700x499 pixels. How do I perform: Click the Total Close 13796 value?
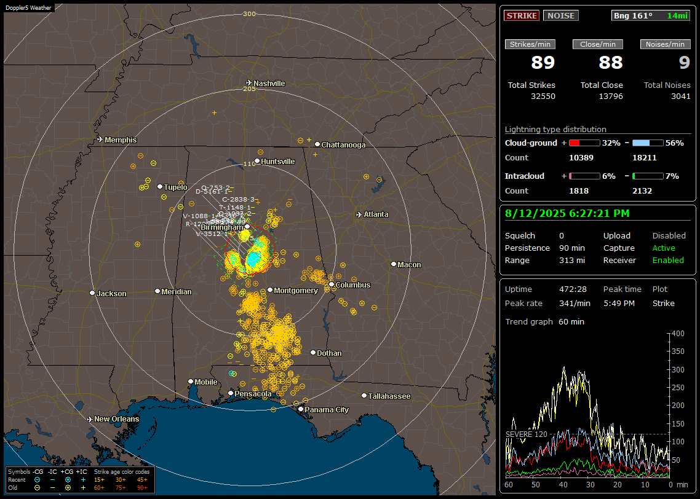tap(611, 96)
